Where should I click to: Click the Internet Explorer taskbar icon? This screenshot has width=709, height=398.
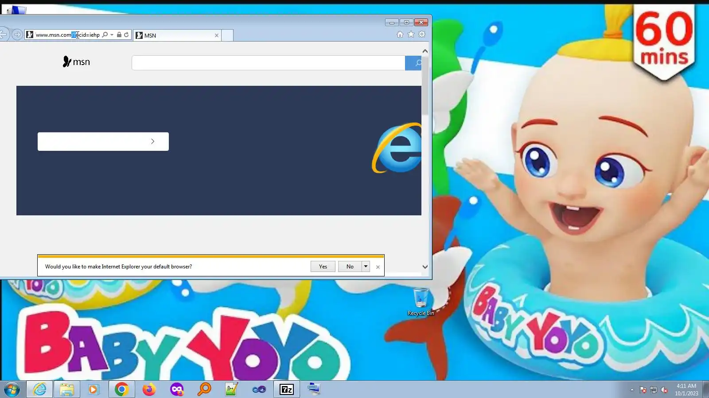tap(39, 390)
